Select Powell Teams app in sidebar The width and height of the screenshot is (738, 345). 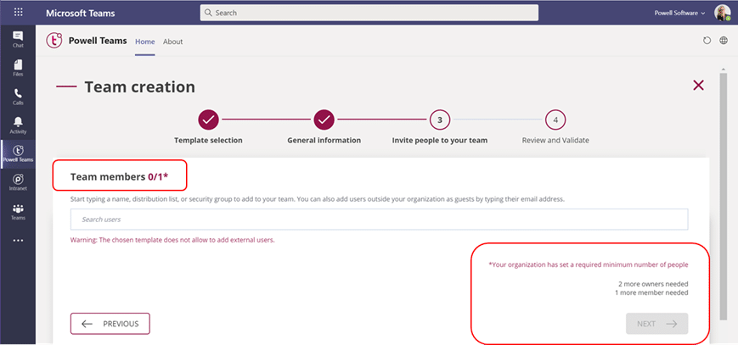pyautogui.click(x=18, y=154)
